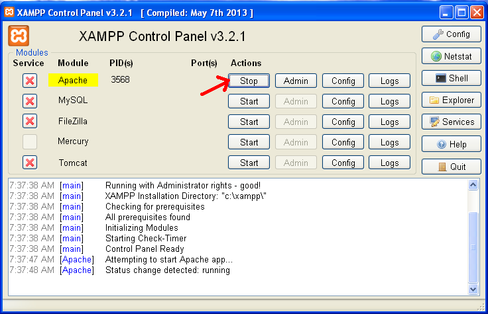The height and width of the screenshot is (314, 488).
Task: Close the XAMPP Control Panel window
Action: point(477,13)
